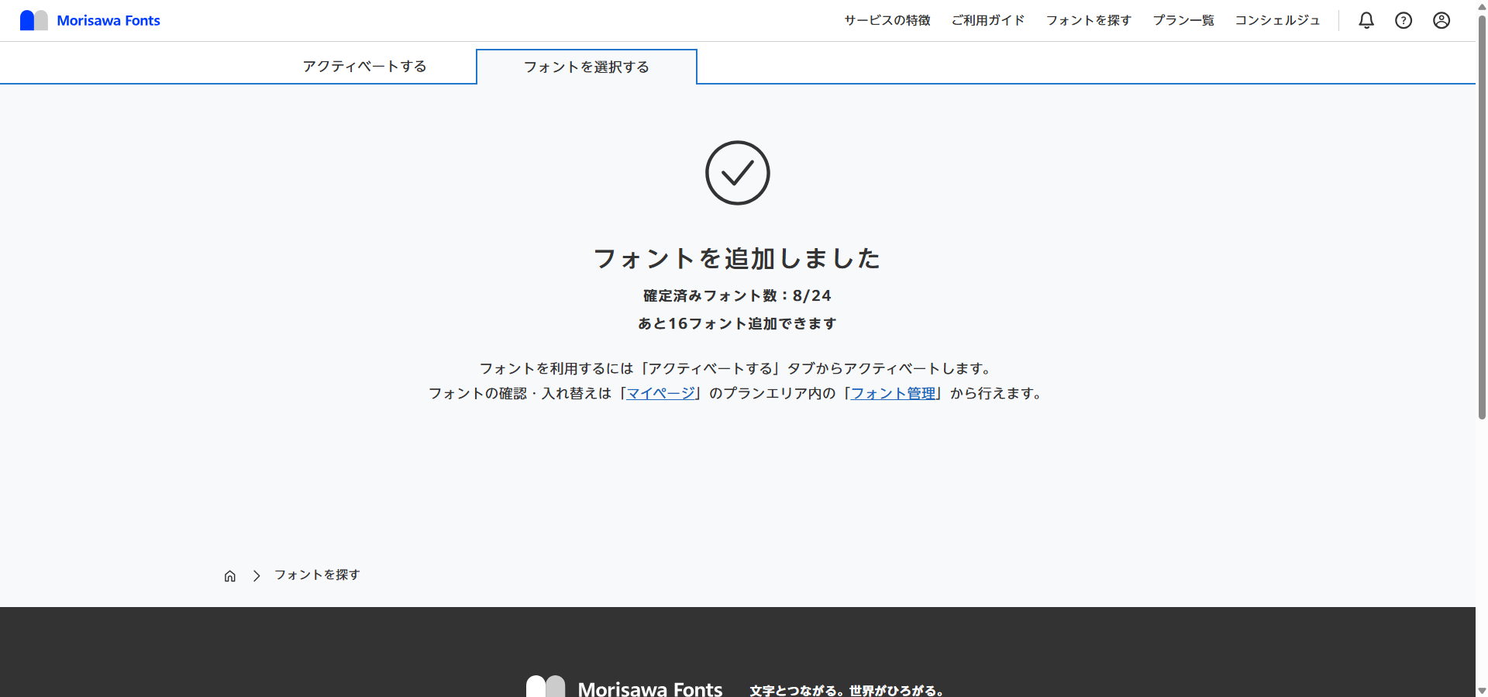Click the Morisawa Fonts logo in header

point(90,20)
